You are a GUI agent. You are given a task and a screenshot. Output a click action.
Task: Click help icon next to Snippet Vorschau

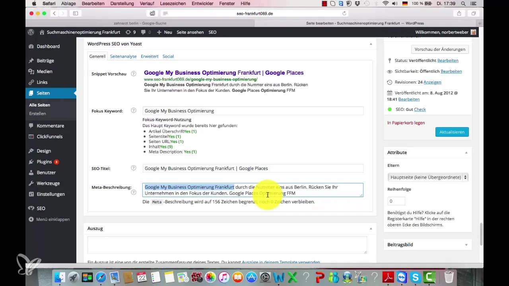pos(134,74)
